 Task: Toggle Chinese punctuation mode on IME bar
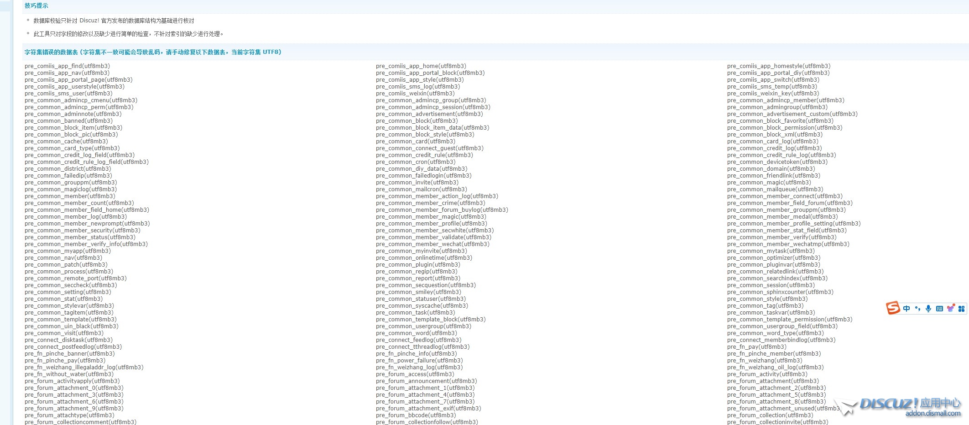pos(917,309)
